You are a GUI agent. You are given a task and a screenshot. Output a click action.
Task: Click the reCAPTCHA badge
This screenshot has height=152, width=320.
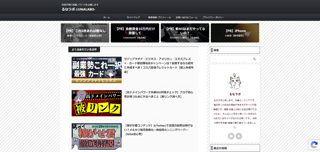pyautogui.click(x=314, y=144)
